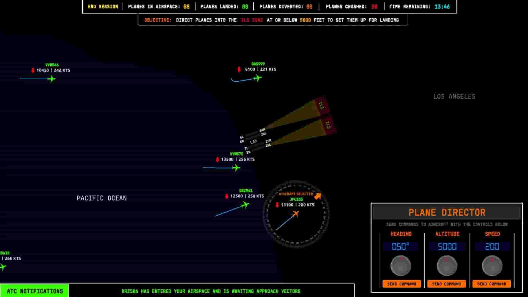Click the orange selected plane JFU835
528x297 pixels.
click(x=296, y=213)
